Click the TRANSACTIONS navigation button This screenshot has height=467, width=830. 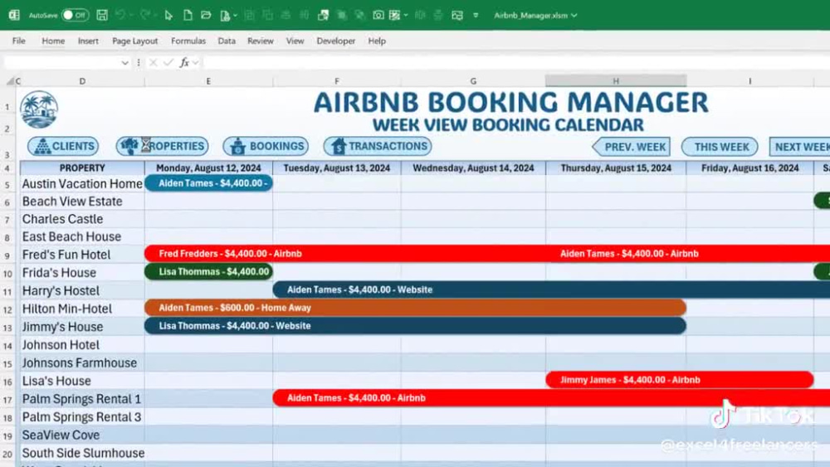pyautogui.click(x=378, y=146)
